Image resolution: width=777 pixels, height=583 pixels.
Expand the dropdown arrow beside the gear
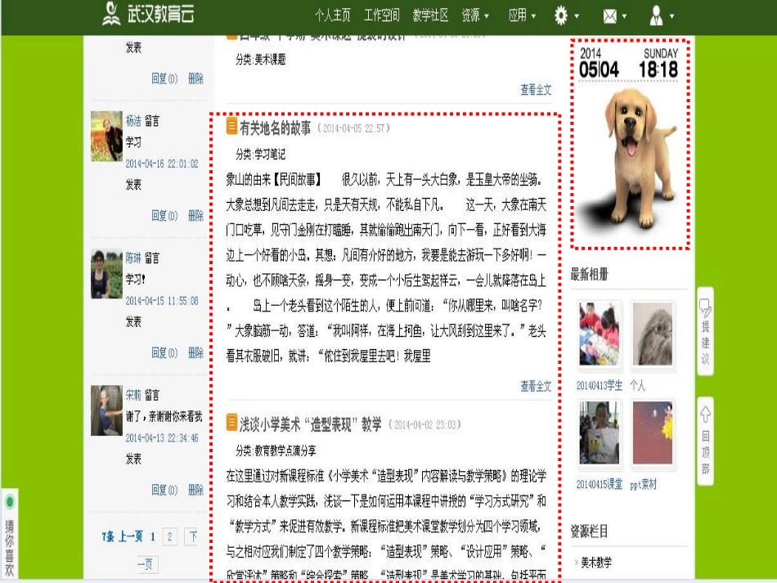point(577,16)
